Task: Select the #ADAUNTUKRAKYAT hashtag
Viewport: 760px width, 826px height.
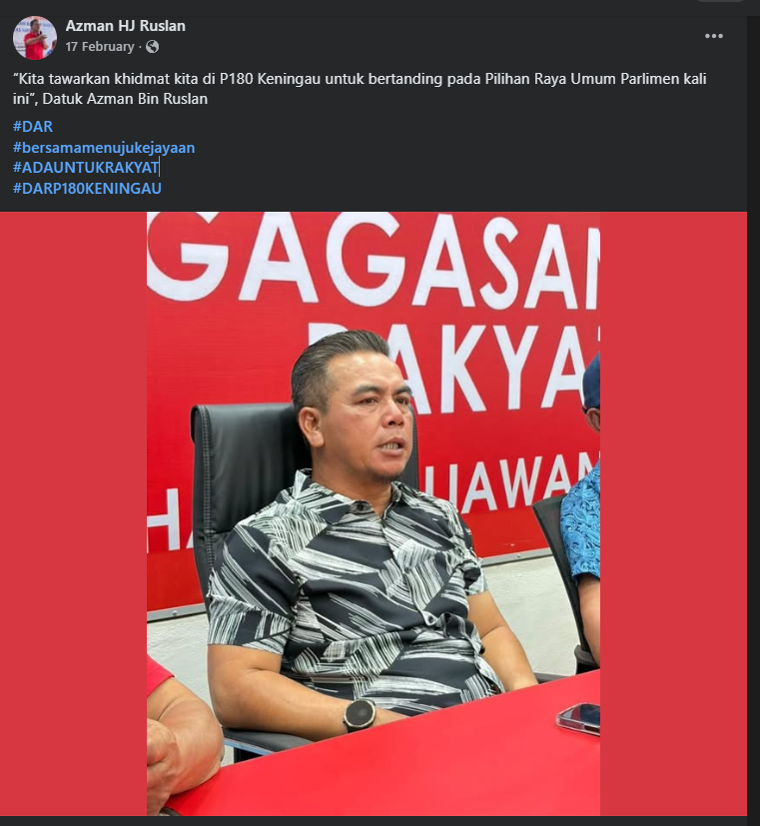Action: pos(85,168)
